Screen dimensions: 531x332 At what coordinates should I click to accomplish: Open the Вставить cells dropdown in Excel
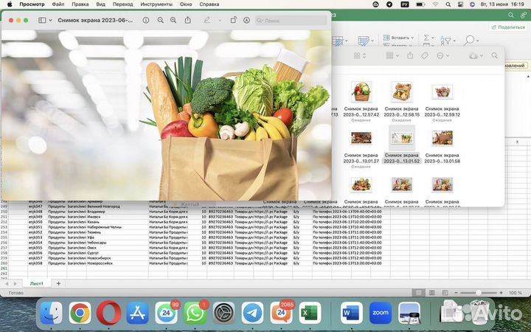[x=398, y=38]
